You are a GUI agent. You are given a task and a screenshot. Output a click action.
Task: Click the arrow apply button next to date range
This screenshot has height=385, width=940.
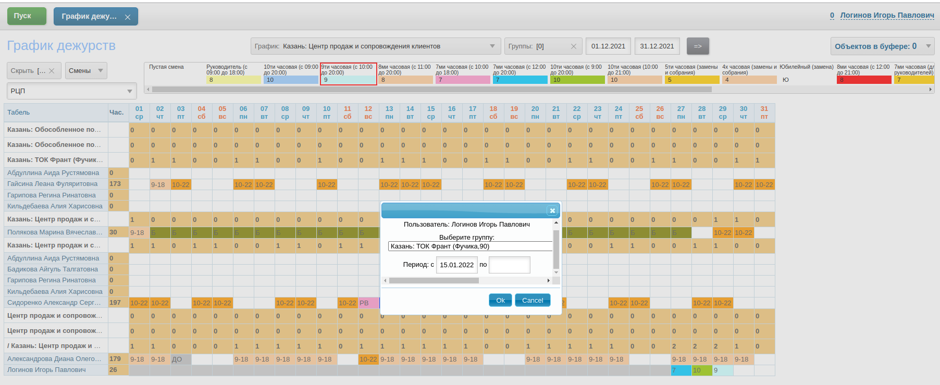[x=698, y=46]
